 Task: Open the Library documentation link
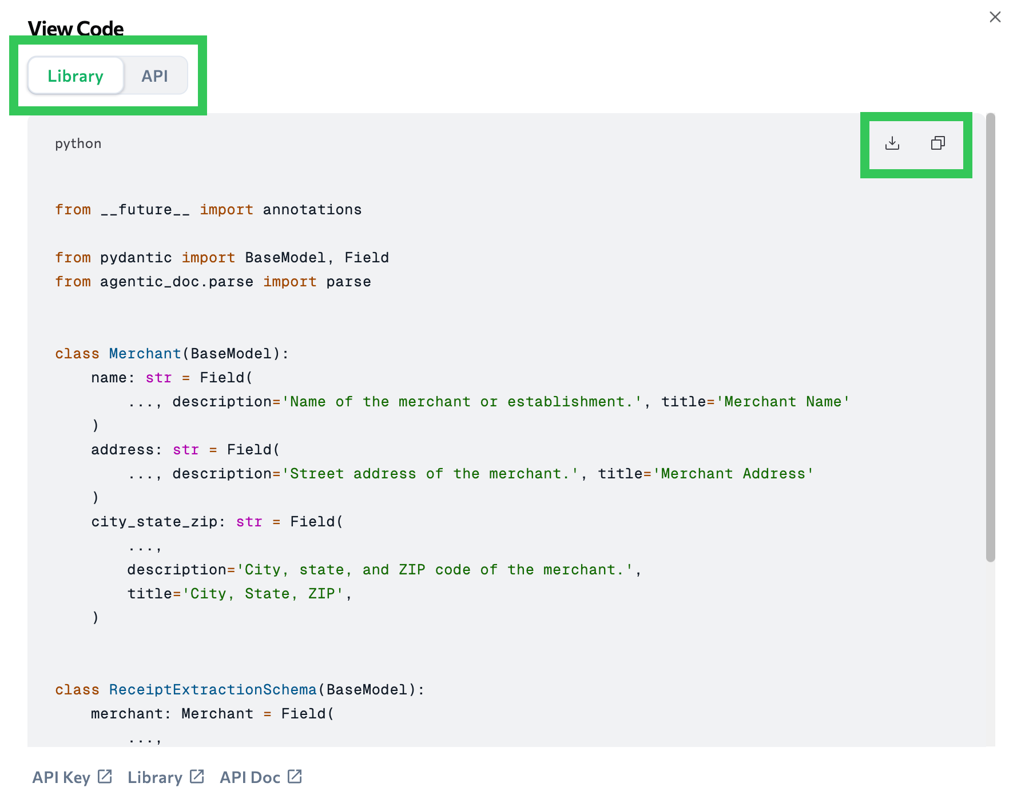154,776
